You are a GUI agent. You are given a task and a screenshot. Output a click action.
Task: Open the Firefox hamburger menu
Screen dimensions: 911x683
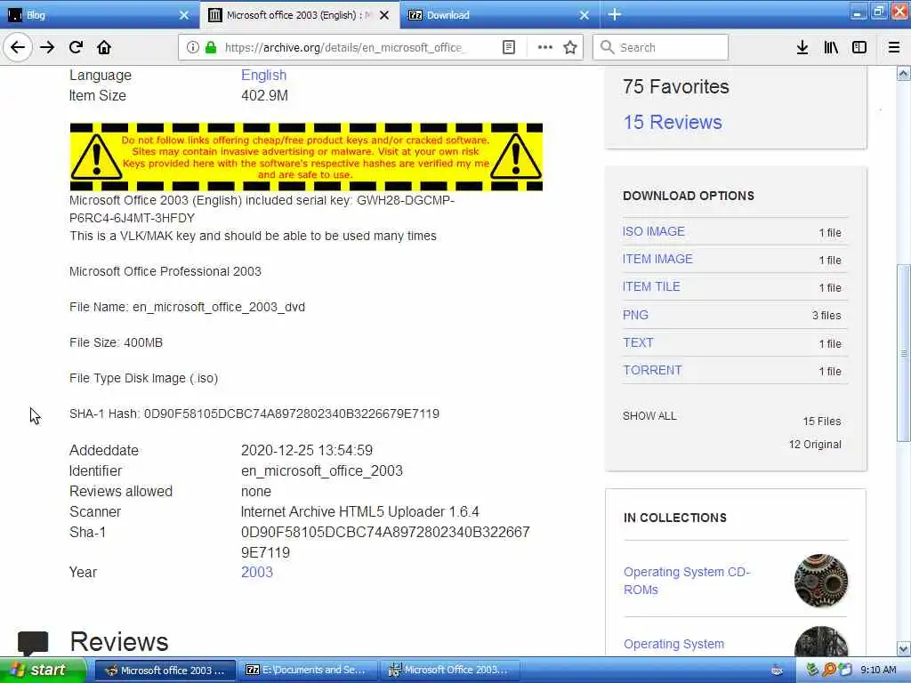(894, 47)
